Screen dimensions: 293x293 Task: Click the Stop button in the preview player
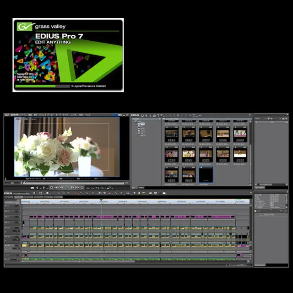coord(51,187)
